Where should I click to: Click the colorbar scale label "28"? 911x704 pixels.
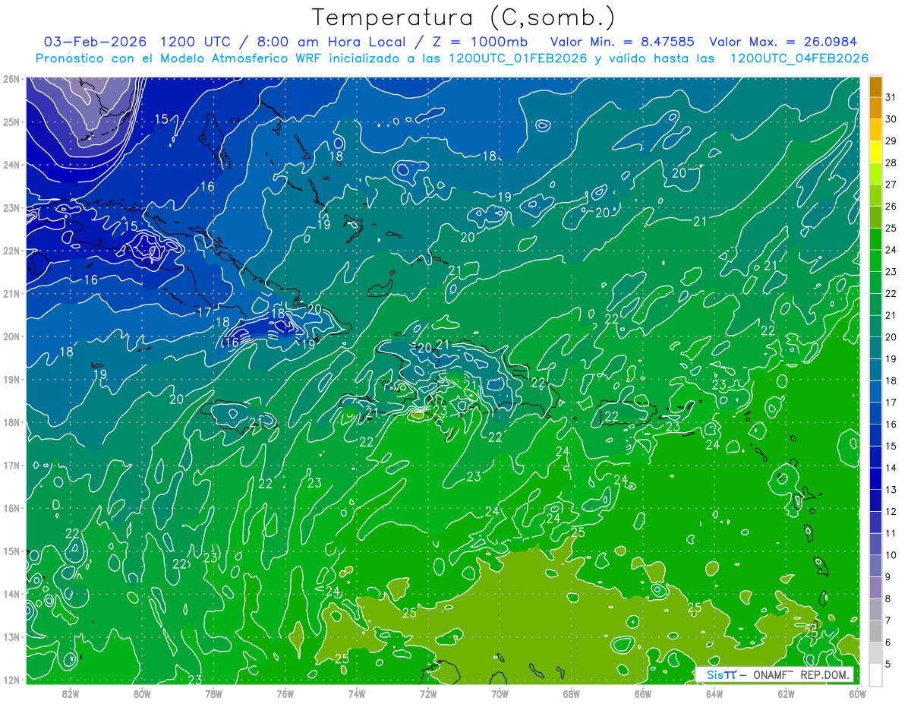pos(891,163)
